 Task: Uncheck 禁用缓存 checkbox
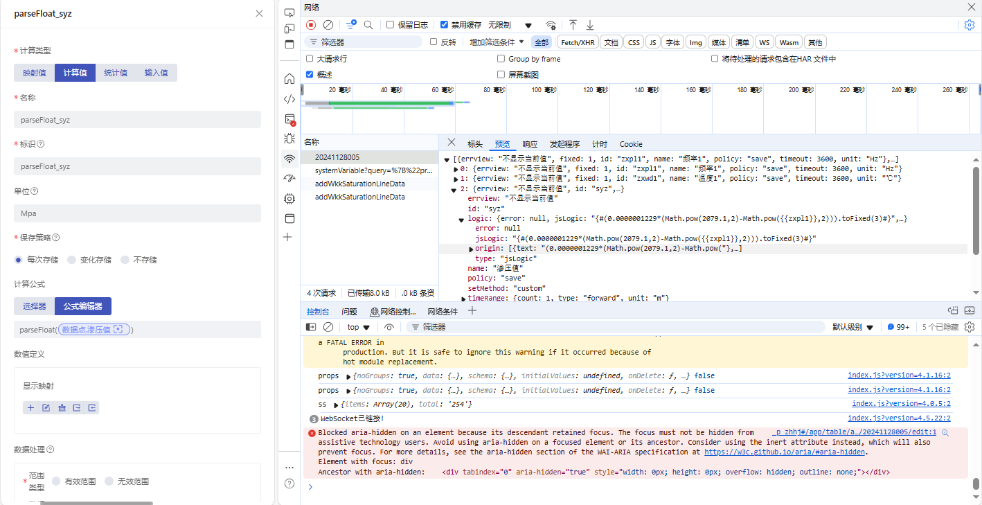444,24
